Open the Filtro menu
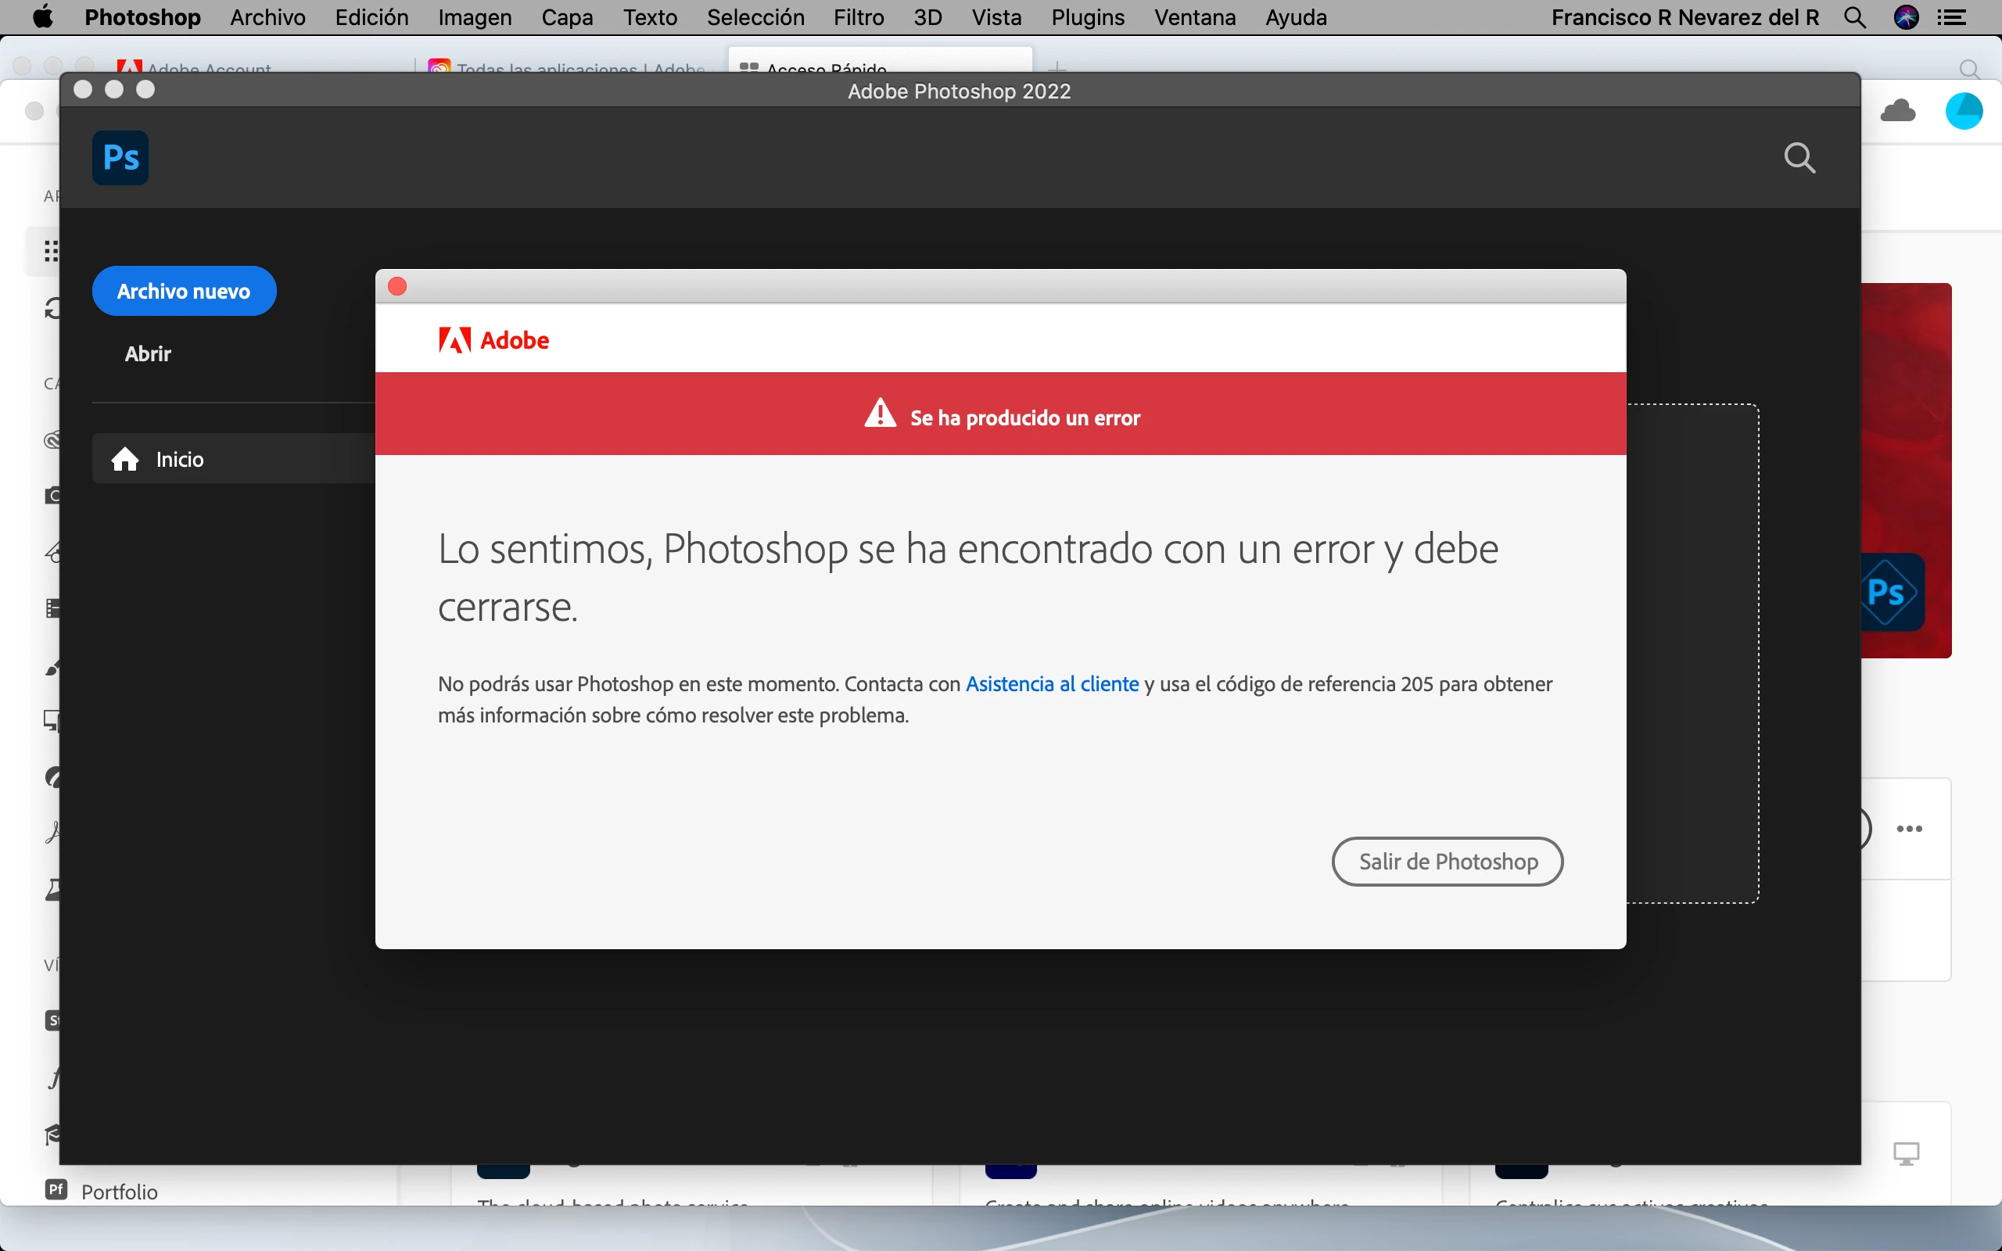Screen dimensions: 2002x1251 pyautogui.click(x=859, y=17)
